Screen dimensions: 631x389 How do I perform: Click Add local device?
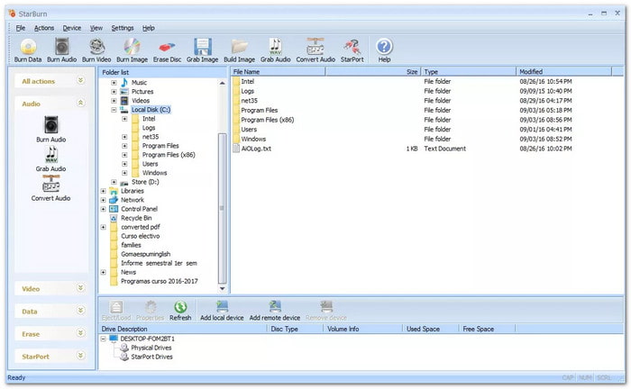[x=222, y=311]
